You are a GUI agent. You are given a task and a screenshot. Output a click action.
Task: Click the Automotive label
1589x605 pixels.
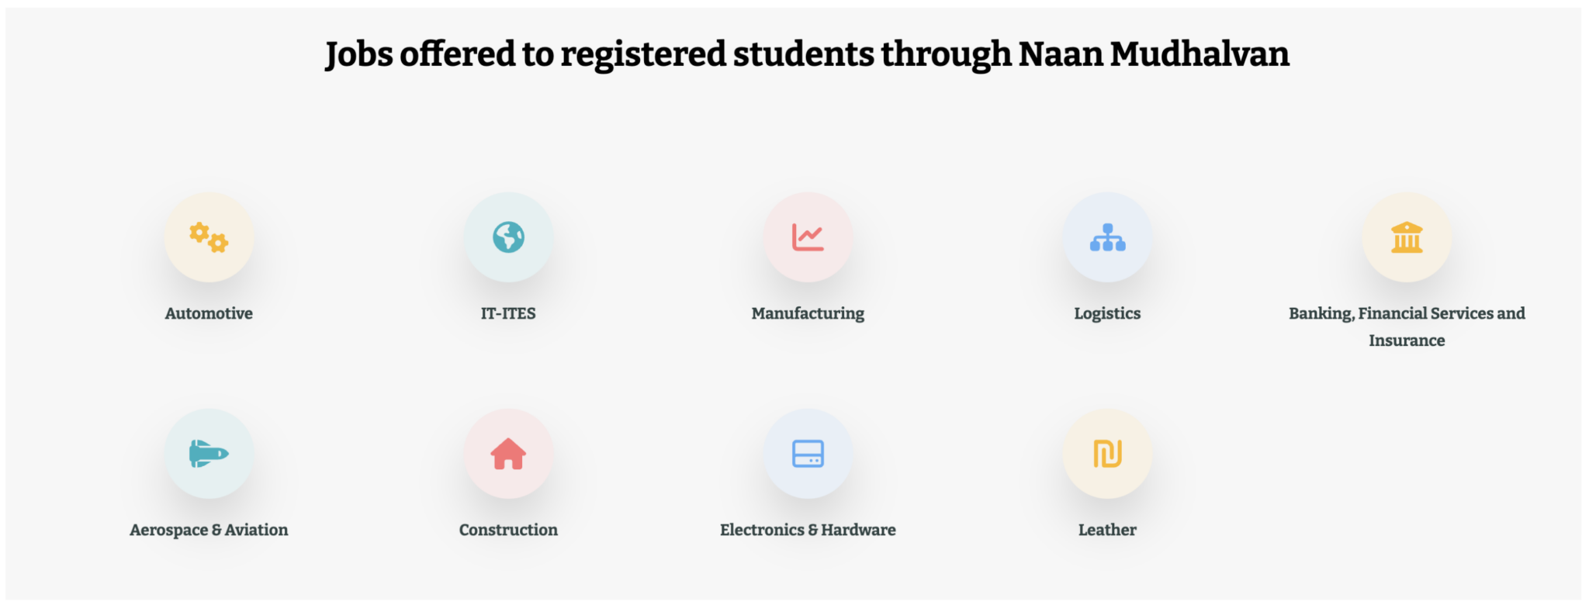tap(208, 313)
